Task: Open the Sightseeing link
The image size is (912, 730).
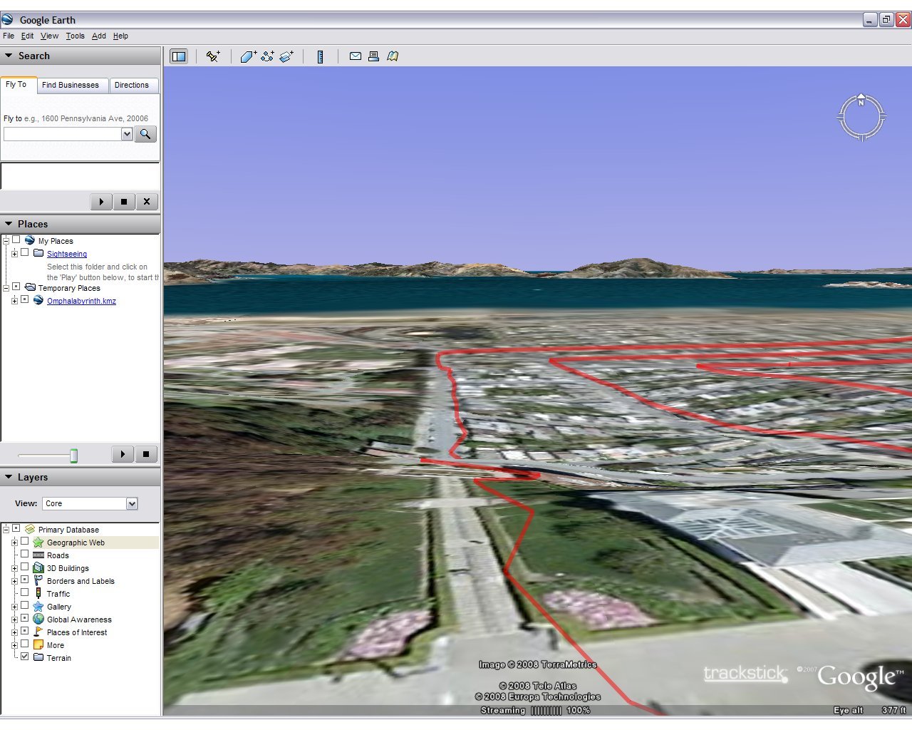Action: coord(67,254)
